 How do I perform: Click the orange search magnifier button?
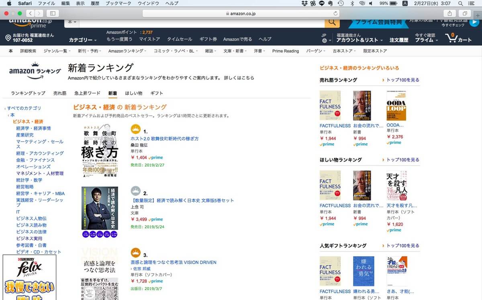(x=332, y=22)
